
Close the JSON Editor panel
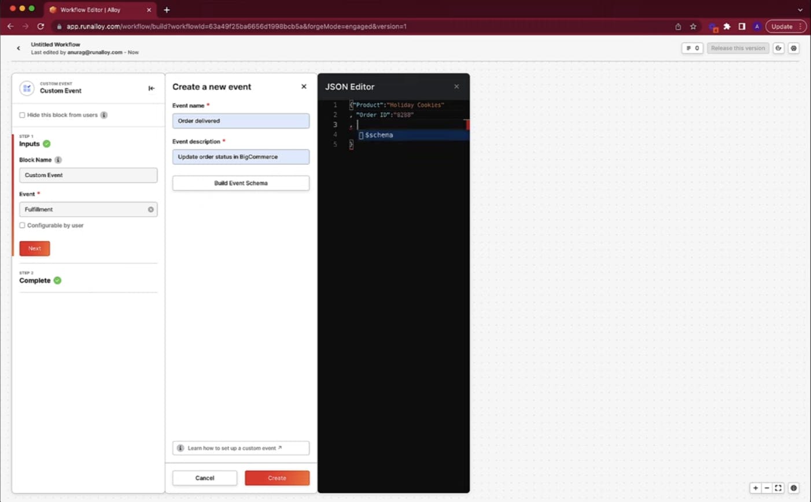coord(456,87)
